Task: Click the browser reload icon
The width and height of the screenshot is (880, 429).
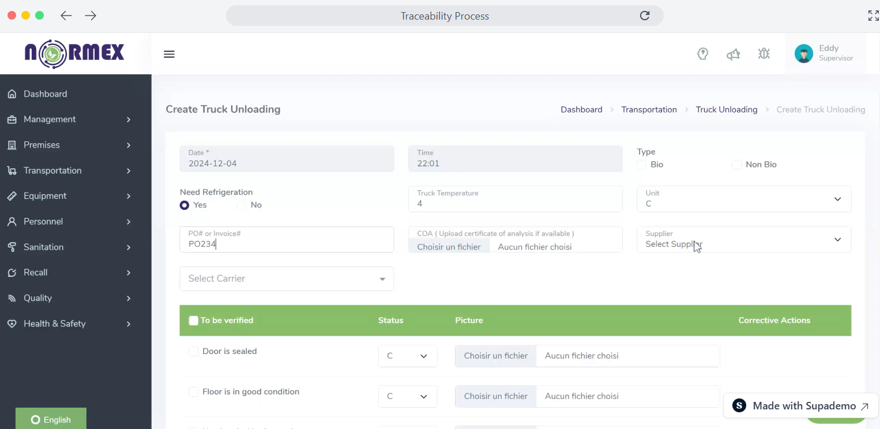Action: [645, 16]
